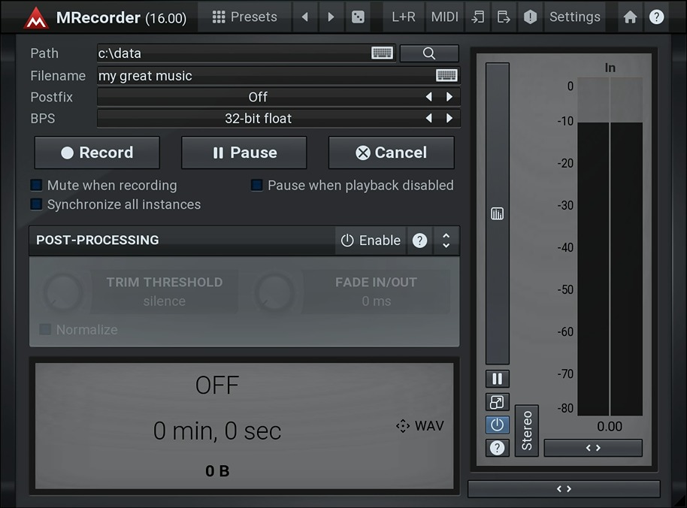687x508 pixels.
Task: Cancel the recording
Action: coord(391,152)
